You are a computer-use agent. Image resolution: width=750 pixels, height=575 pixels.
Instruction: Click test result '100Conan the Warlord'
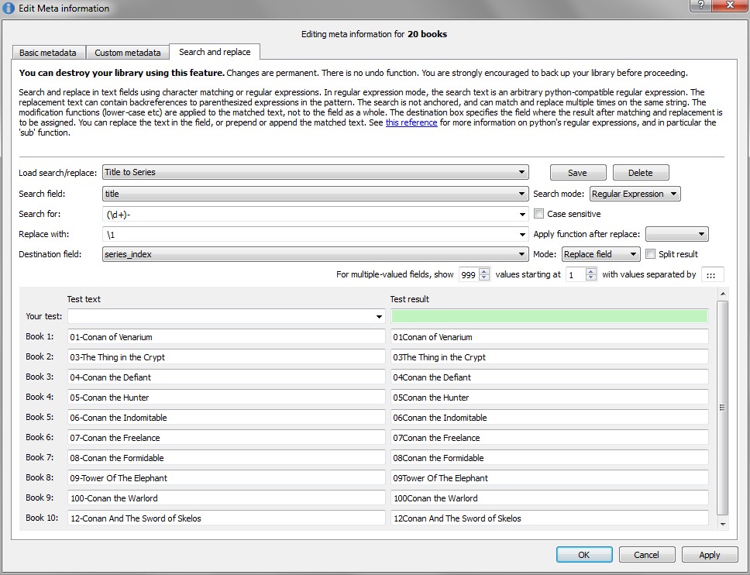click(549, 498)
